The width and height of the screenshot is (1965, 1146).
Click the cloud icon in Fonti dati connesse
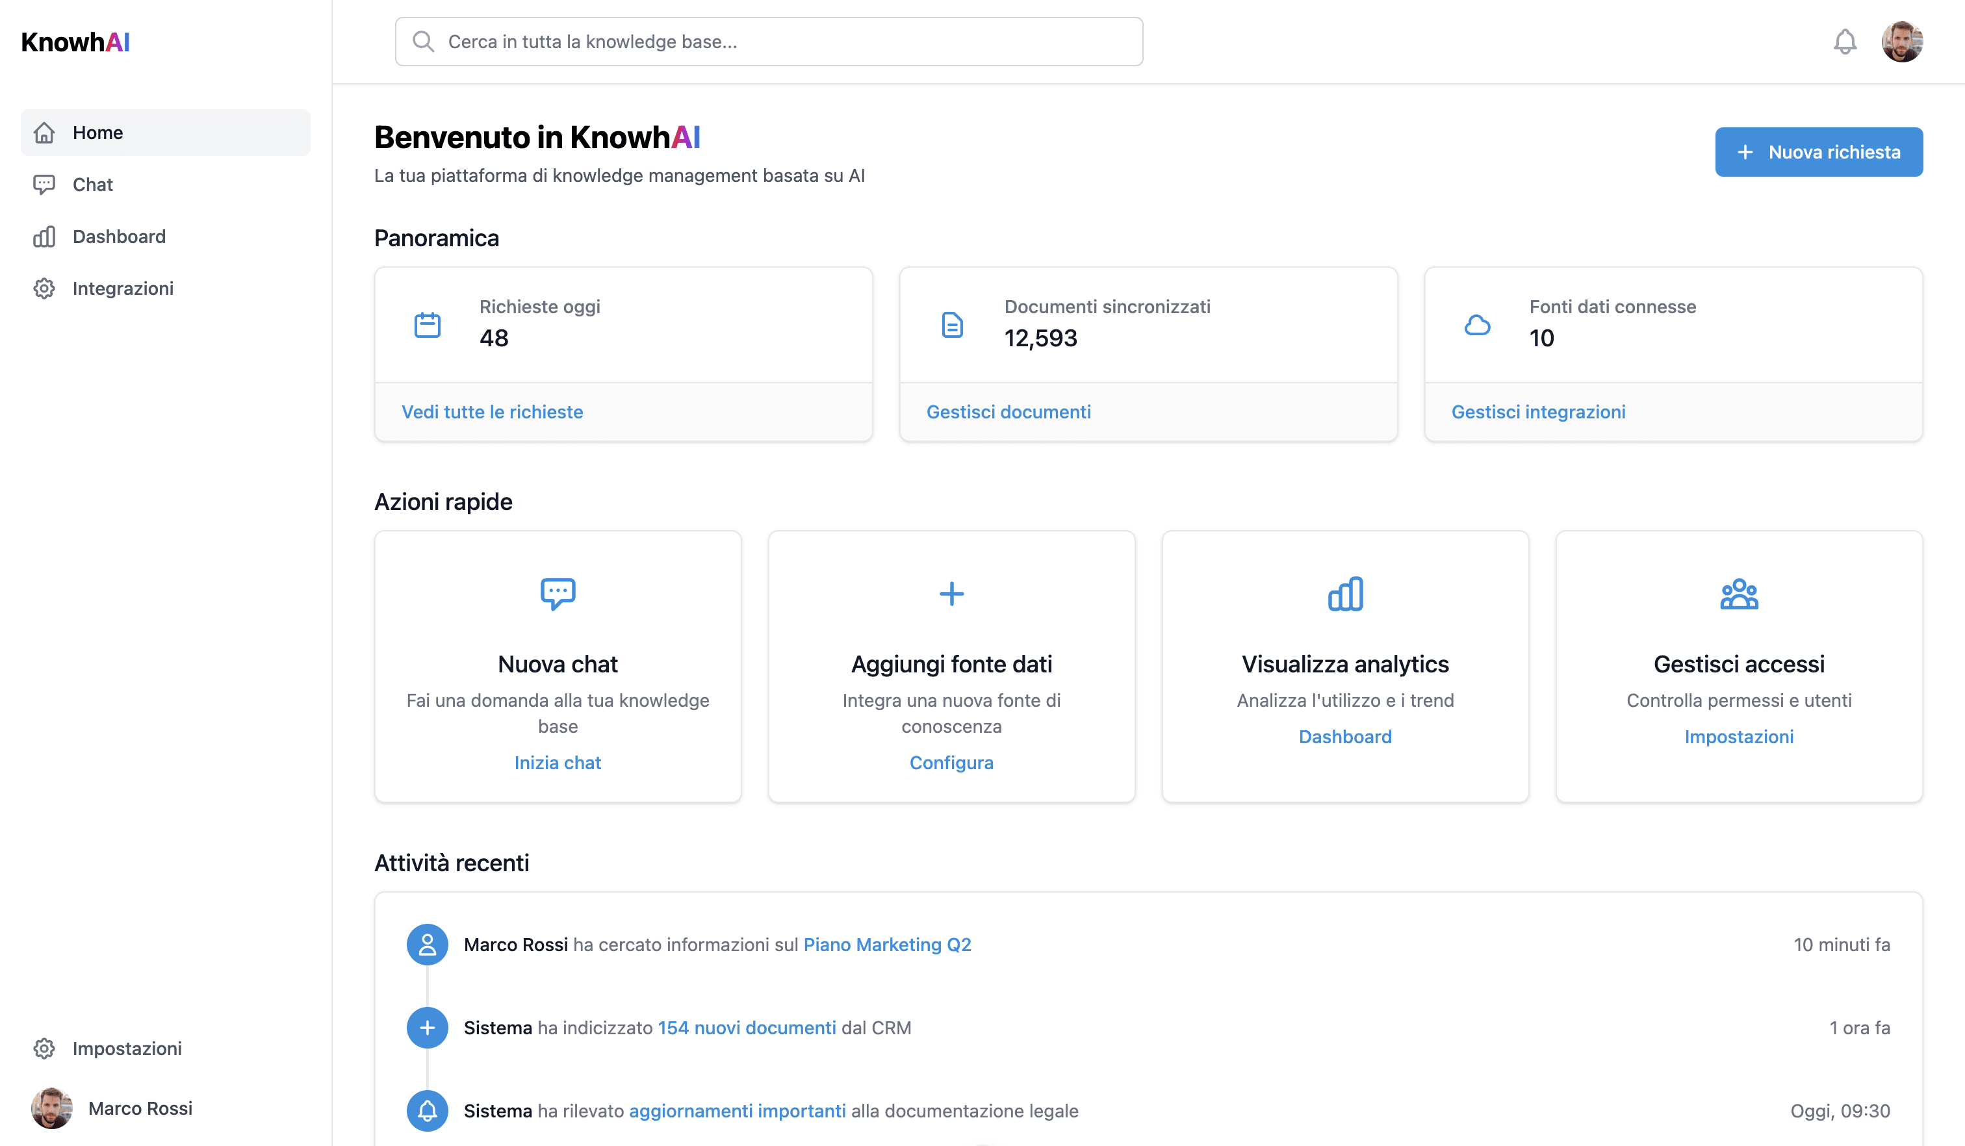click(1477, 325)
